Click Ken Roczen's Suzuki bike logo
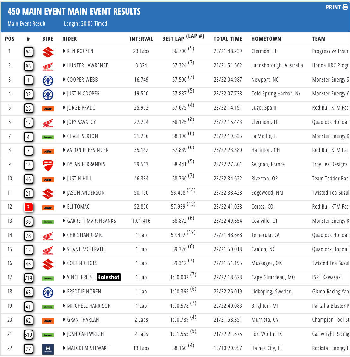350x357 pixels. point(48,52)
